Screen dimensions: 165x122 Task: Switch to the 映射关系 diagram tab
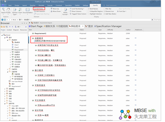point(49,26)
